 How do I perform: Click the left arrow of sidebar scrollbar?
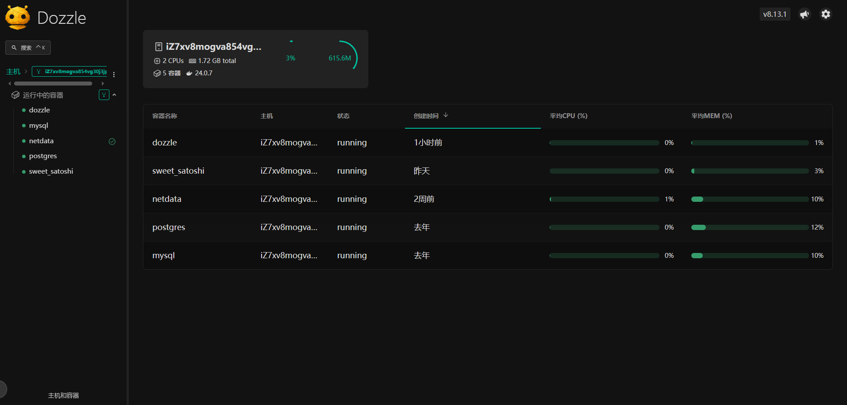[9, 83]
